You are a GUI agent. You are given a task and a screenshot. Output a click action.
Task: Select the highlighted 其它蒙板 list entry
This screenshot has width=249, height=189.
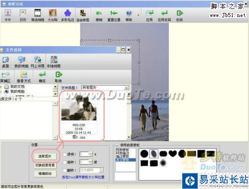coord(125,160)
